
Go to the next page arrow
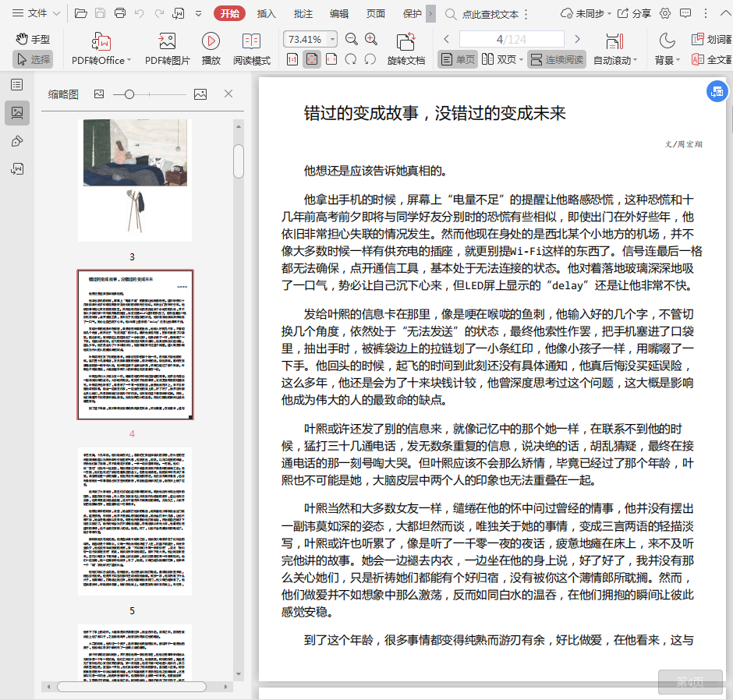pyautogui.click(x=577, y=39)
